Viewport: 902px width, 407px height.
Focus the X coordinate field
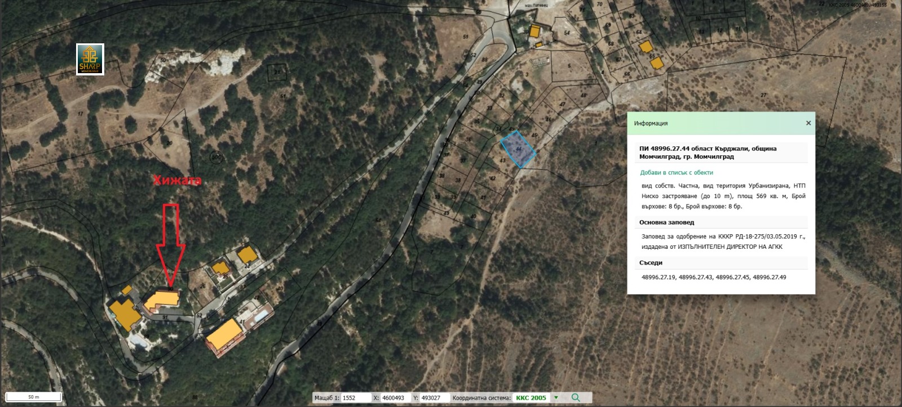(396, 398)
